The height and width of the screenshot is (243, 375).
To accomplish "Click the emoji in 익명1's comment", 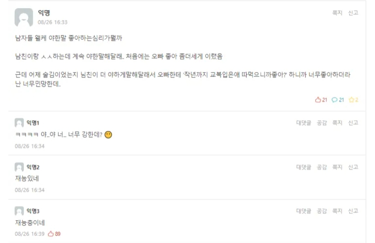I will click(x=108, y=135).
